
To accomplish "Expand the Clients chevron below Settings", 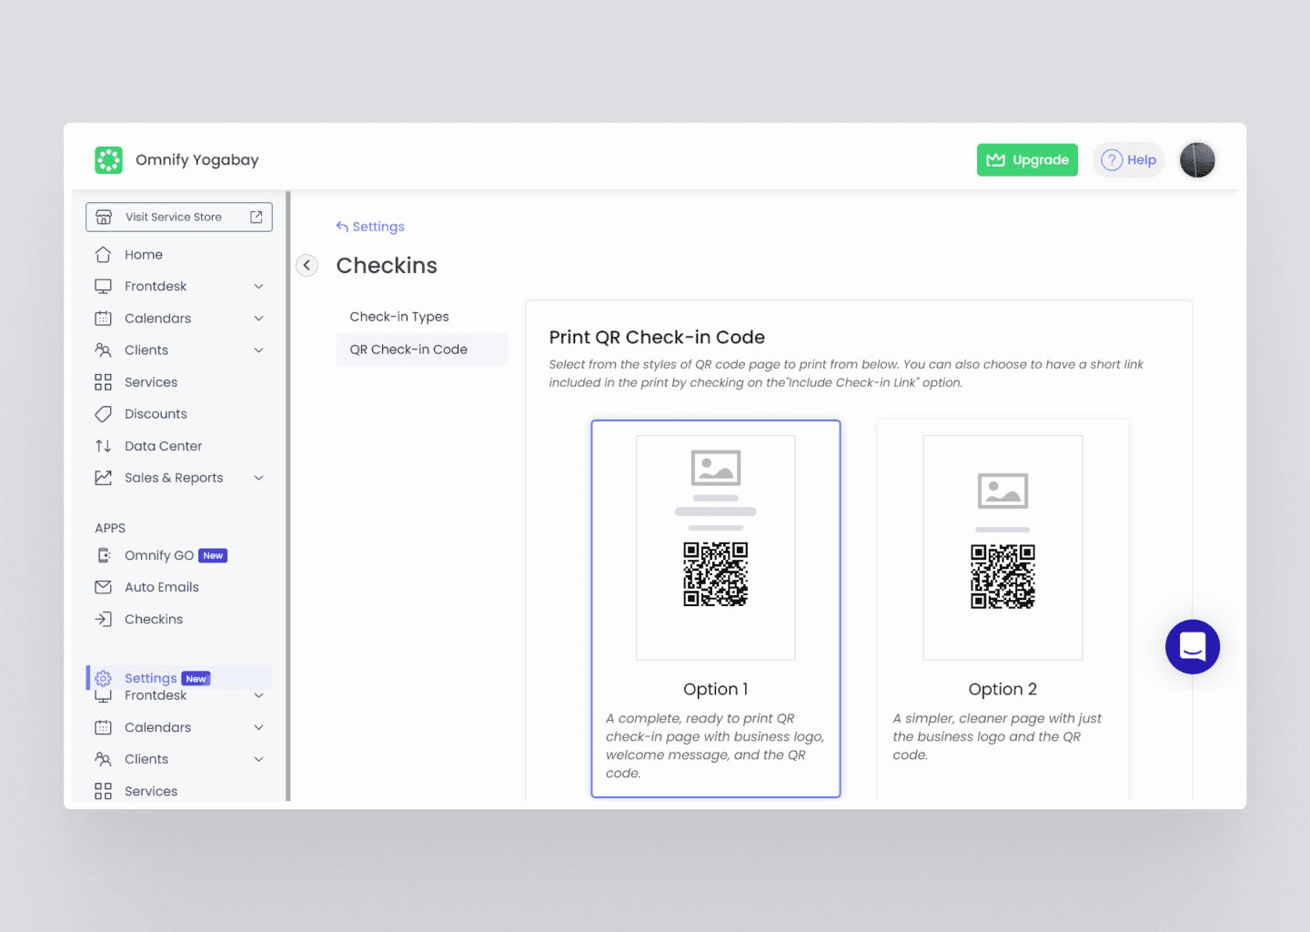I will pos(258,759).
